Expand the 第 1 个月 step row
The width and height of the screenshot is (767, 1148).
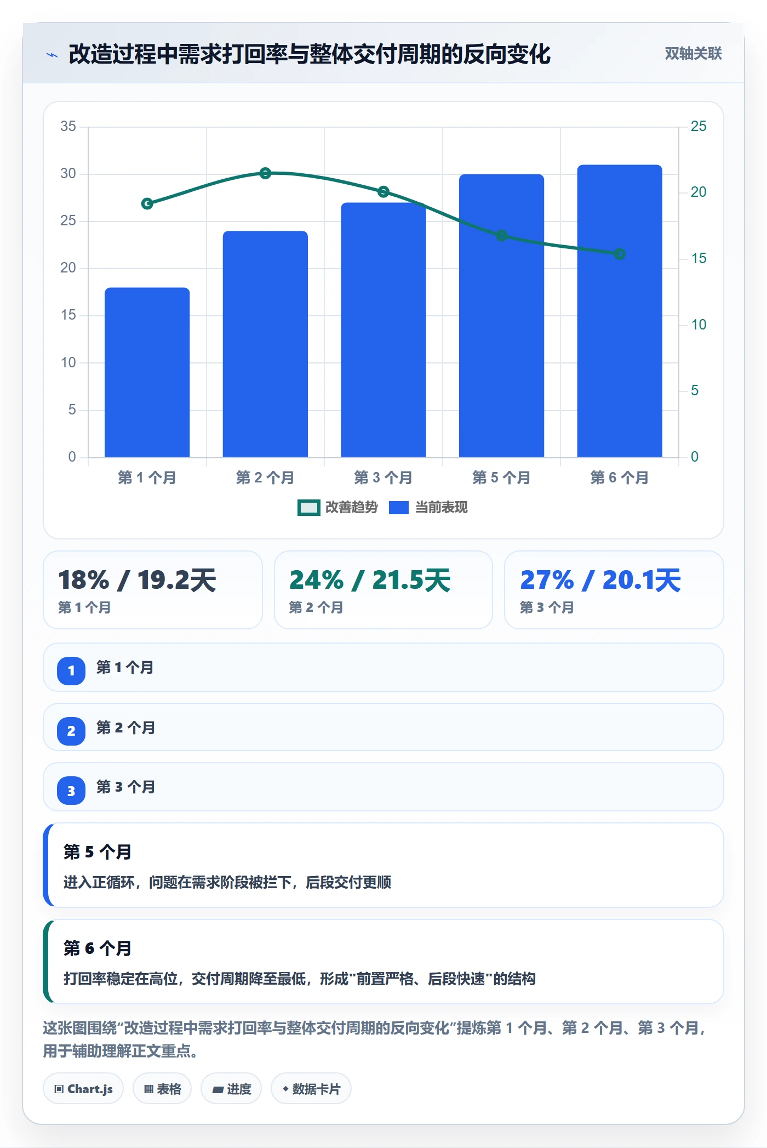point(383,667)
